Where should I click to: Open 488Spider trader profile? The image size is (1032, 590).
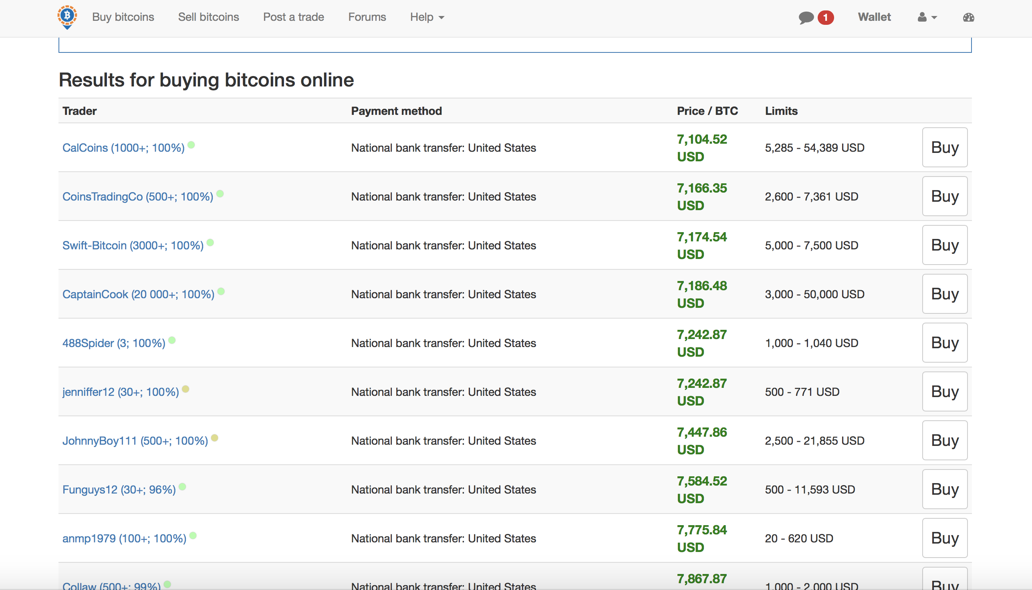[x=113, y=343]
